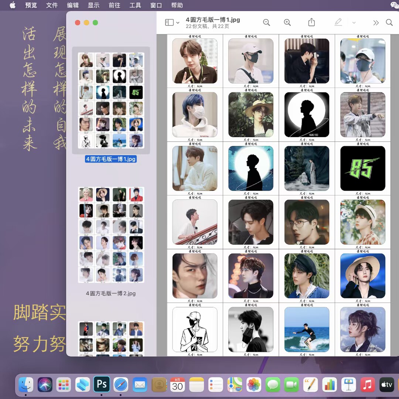The height and width of the screenshot is (399, 399).
Task: Select the third partially visible sidebar thumbnail
Action: tap(111, 338)
